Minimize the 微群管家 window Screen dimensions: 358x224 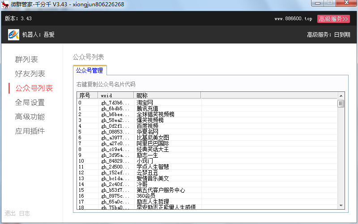[317, 3]
